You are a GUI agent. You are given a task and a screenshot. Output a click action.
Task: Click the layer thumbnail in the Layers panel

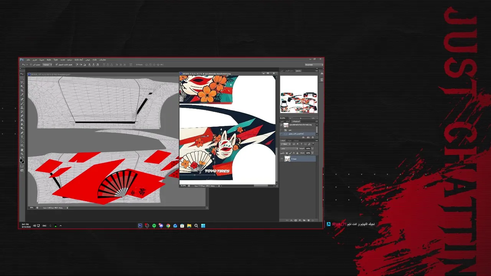(x=287, y=159)
